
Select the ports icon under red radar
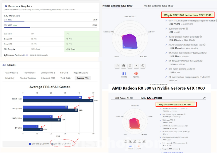point(139,141)
